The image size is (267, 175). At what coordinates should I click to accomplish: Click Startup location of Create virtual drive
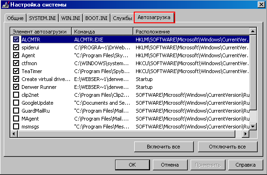[x=144, y=79]
